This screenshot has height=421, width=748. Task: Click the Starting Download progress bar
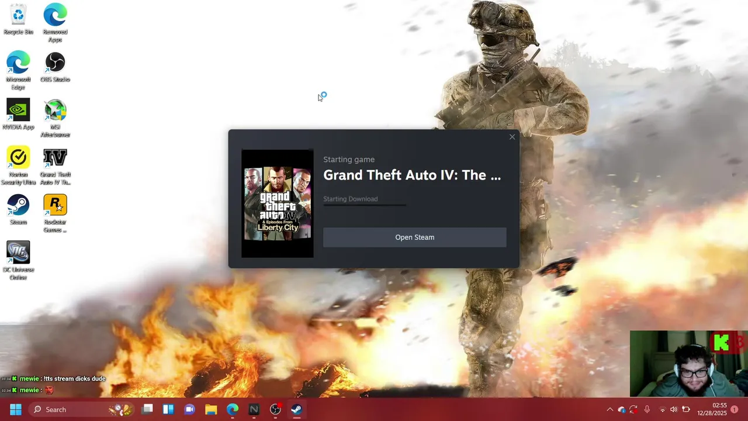[x=365, y=205]
